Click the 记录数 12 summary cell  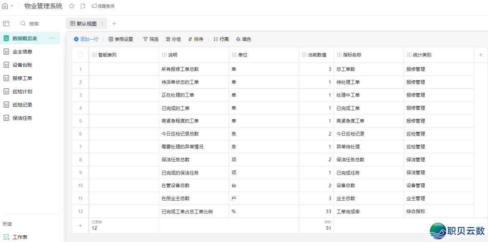(x=124, y=226)
